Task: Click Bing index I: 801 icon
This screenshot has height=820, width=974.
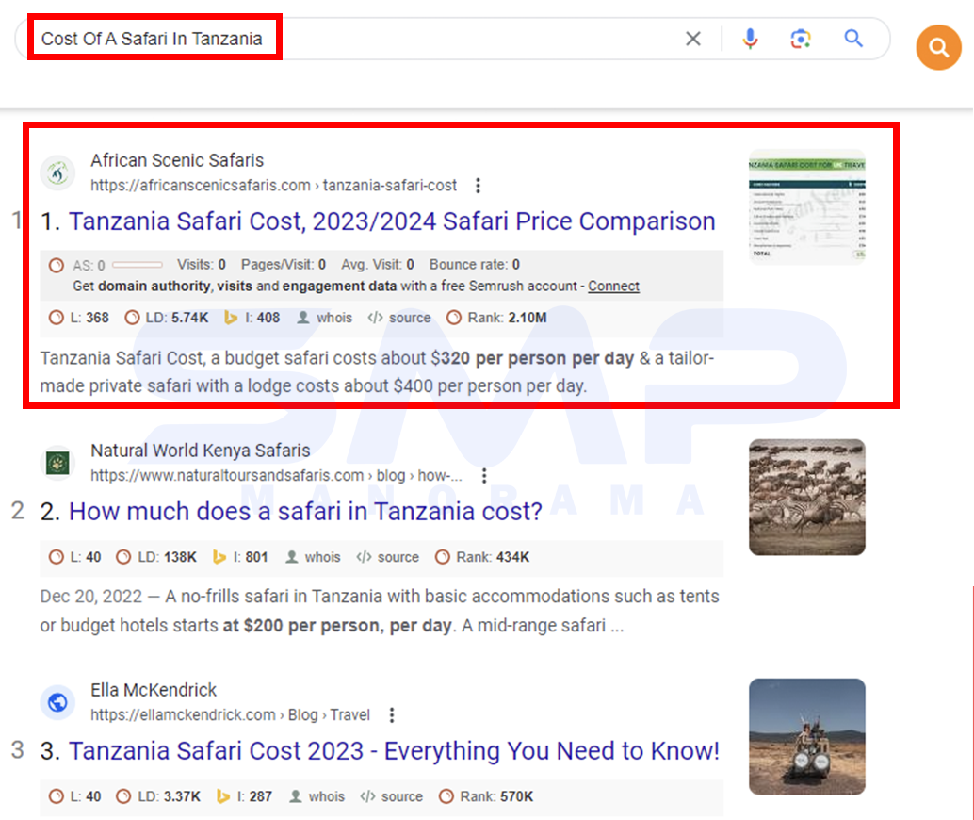Action: (x=219, y=557)
